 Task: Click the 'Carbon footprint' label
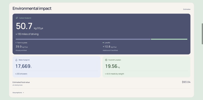tap(25, 18)
